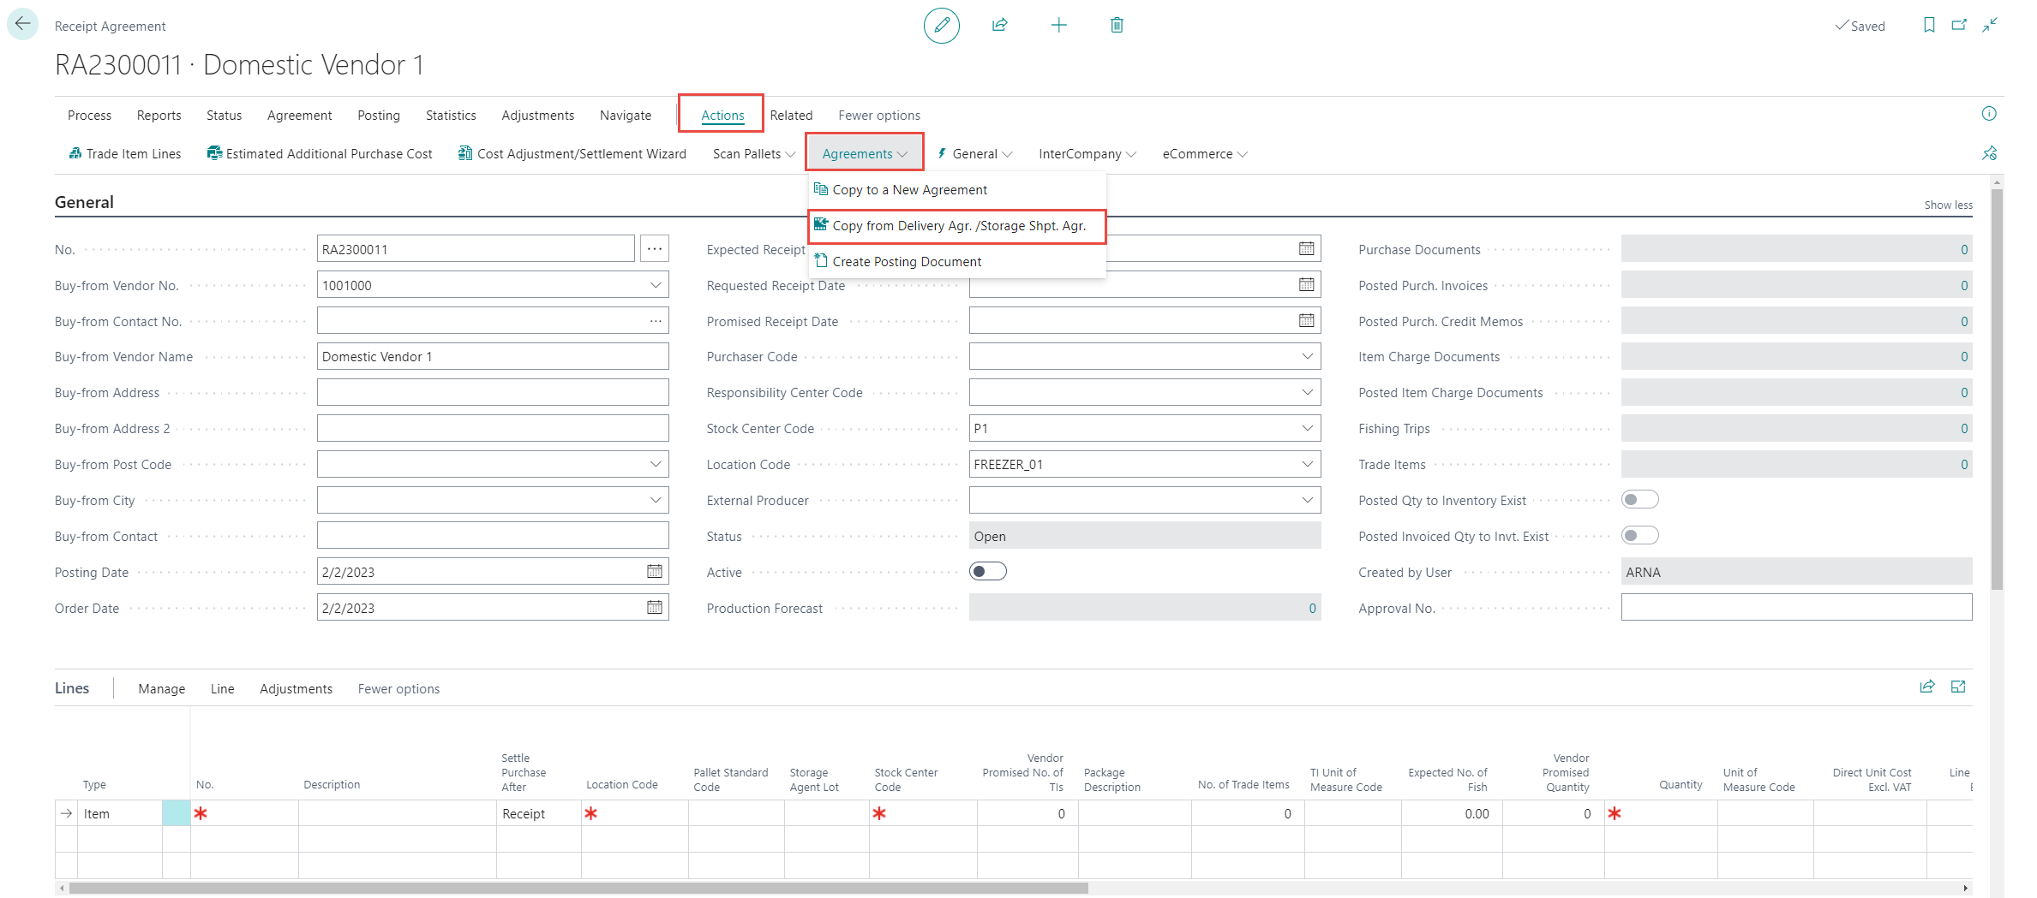Image resolution: width=2037 pixels, height=898 pixels.
Task: Click the plus icon to create new
Action: [x=1058, y=26]
